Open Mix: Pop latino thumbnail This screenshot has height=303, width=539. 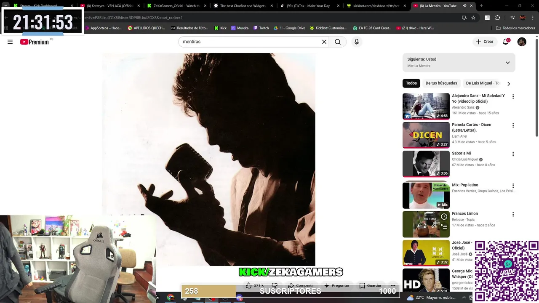tap(426, 195)
